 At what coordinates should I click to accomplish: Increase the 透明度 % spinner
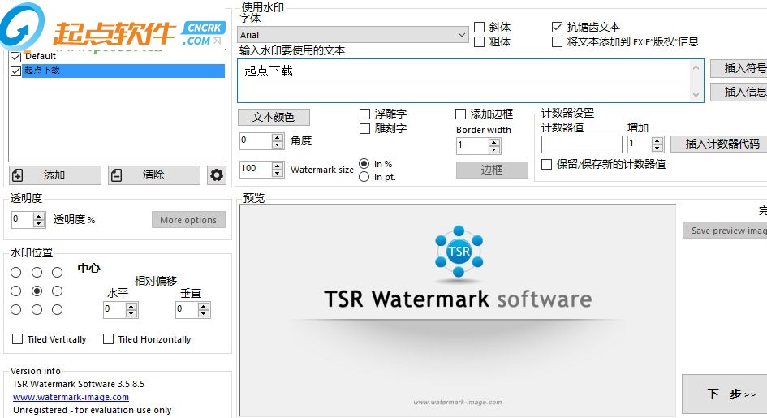[39, 216]
